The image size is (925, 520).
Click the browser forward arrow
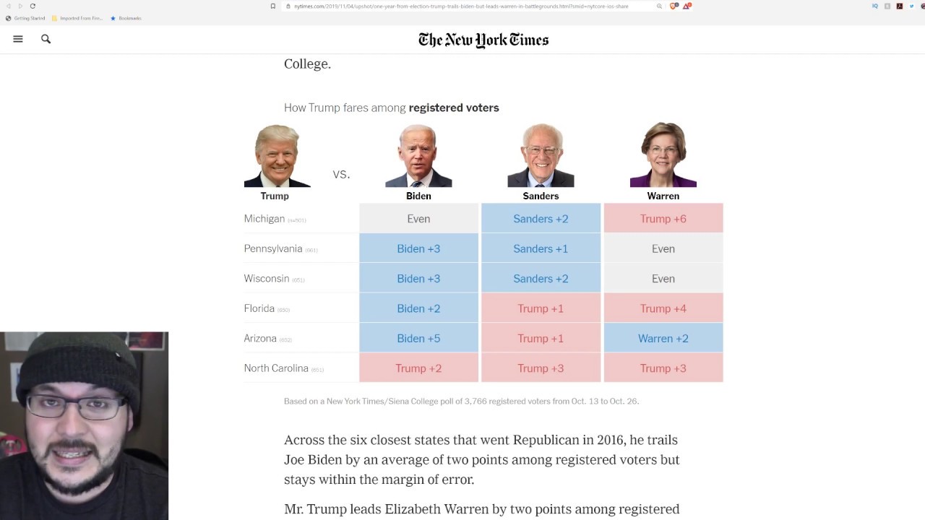(20, 6)
